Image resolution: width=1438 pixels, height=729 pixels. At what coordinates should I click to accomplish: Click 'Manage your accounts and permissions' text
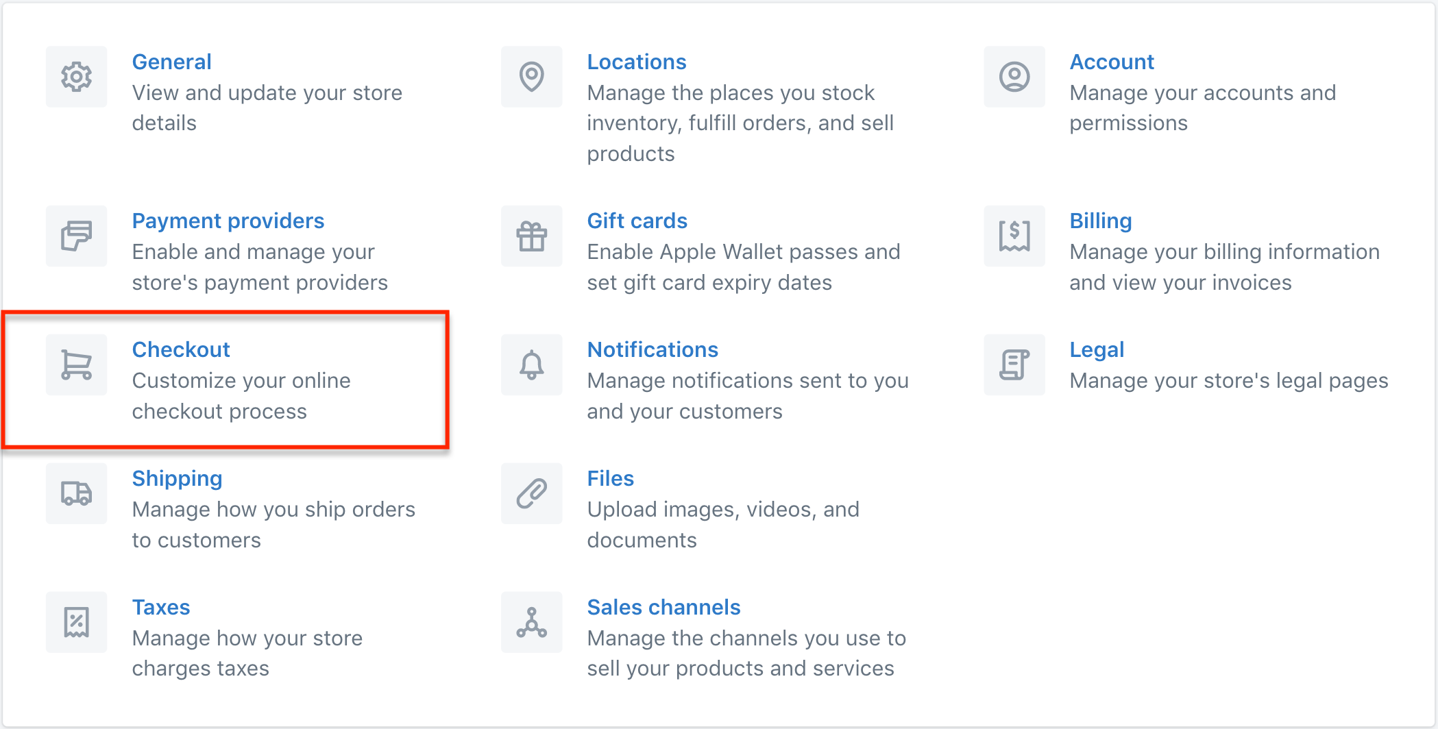(1202, 108)
